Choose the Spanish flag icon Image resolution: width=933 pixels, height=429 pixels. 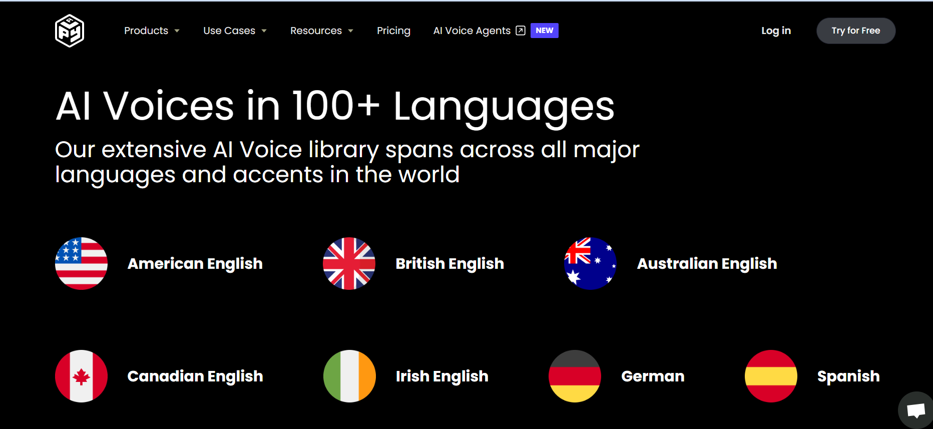point(770,376)
